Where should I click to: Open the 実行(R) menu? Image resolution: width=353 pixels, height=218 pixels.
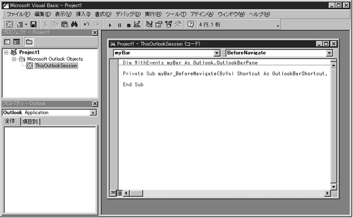(x=153, y=14)
